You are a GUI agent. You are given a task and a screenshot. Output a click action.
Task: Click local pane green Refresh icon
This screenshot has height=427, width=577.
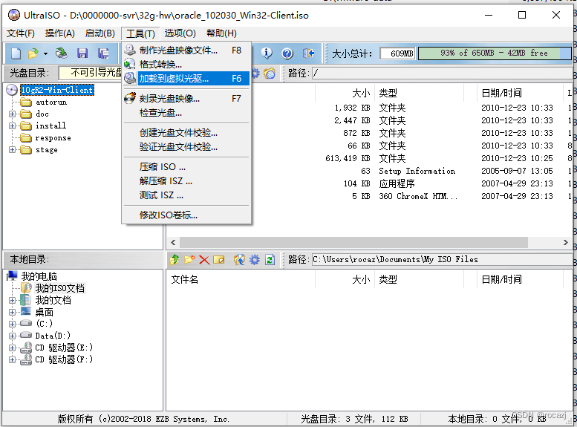[270, 260]
